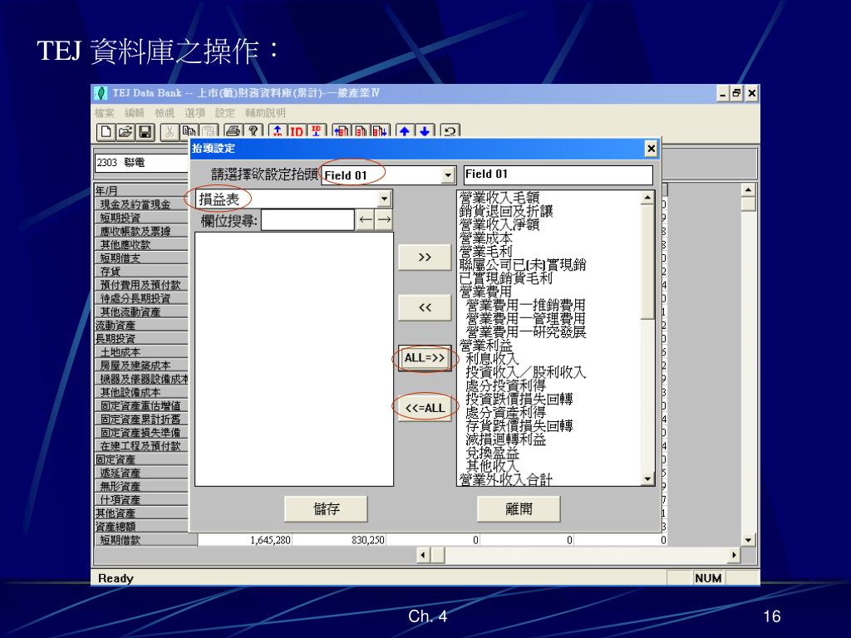
Task: Click 存貨 row header
Action: [x=141, y=272]
